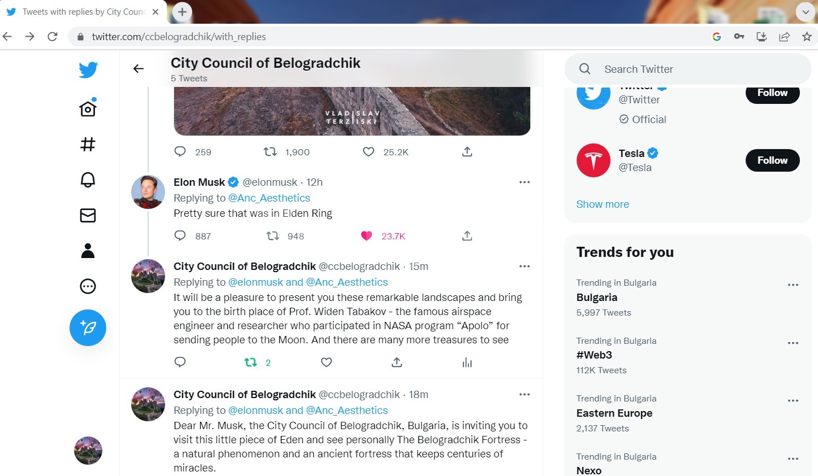Viewport: 818px width, 476px height.
Task: Expand options for the Bulgaria trend
Action: pos(793,285)
